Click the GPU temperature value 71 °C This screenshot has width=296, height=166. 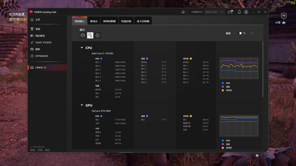(x=164, y=120)
